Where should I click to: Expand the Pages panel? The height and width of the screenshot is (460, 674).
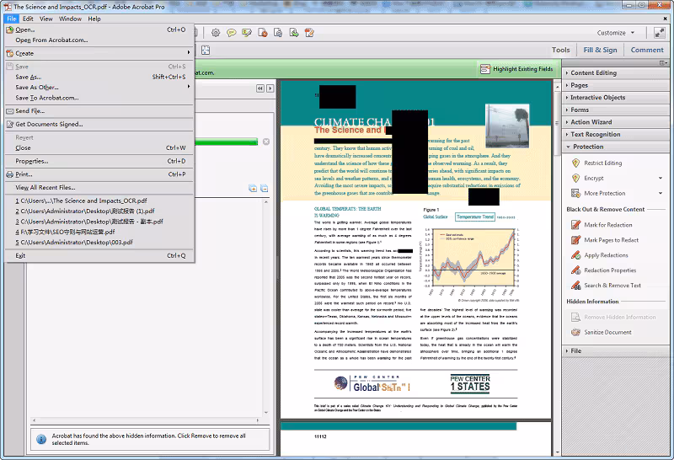click(x=616, y=85)
